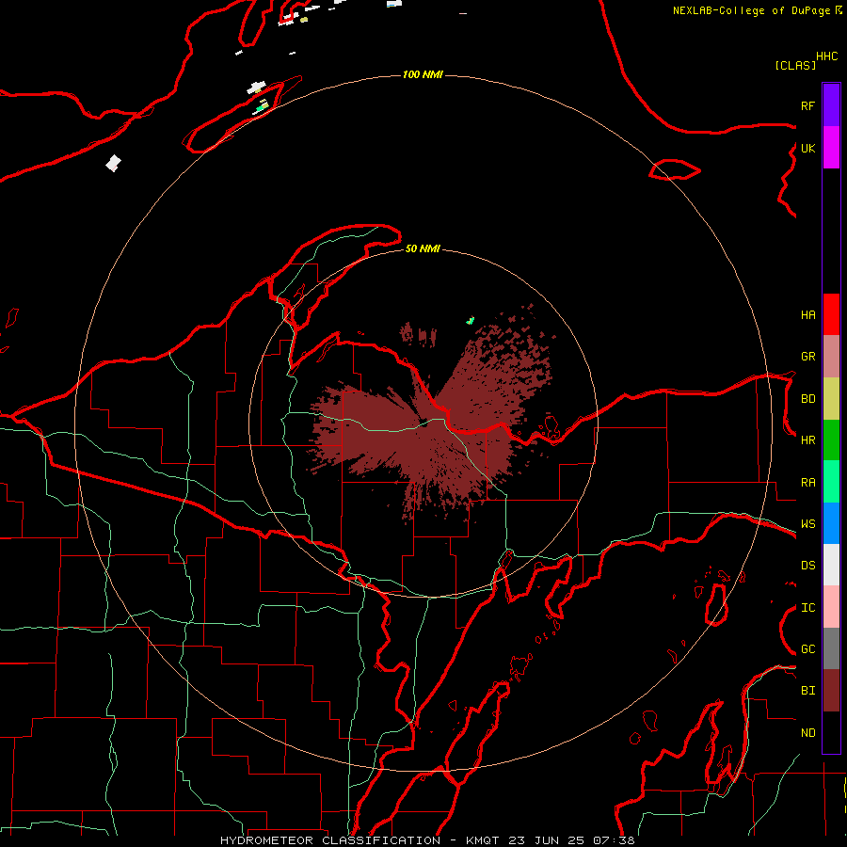Click the BI legend label
Screen dimensions: 847x847
(808, 691)
